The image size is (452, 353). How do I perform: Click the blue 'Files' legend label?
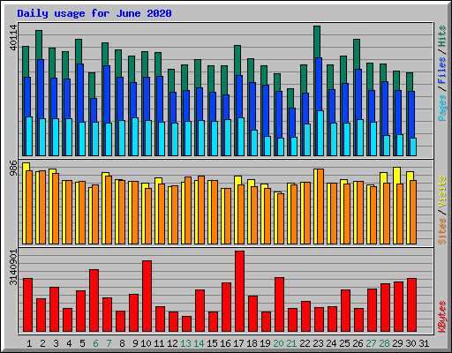(442, 71)
